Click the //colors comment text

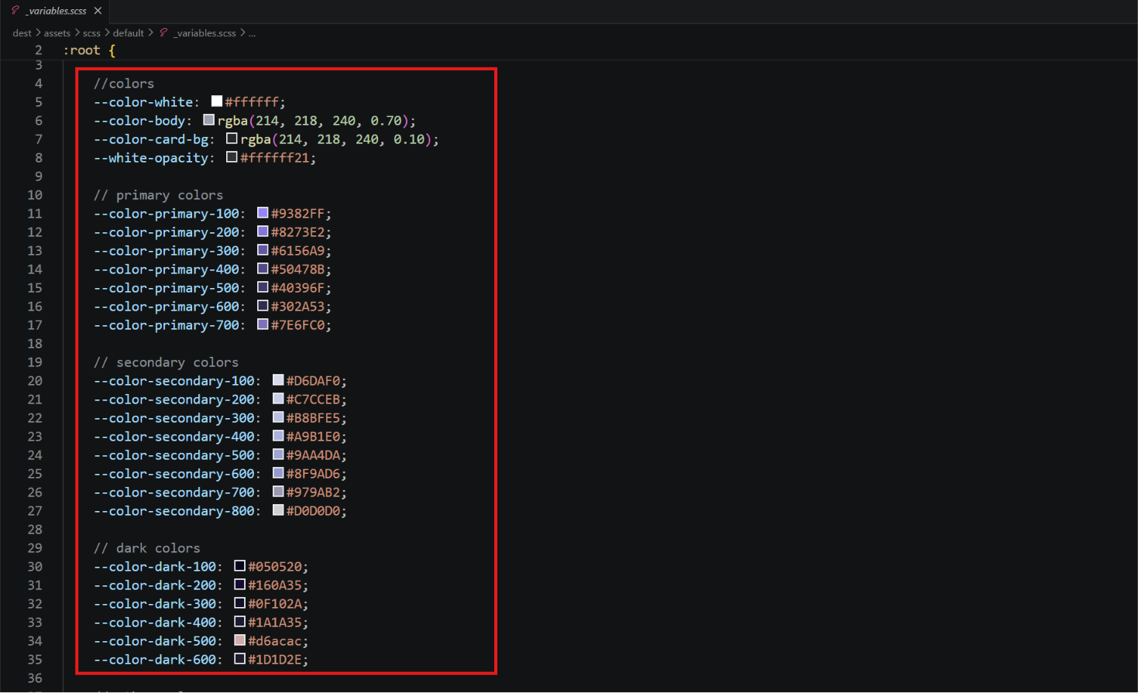pos(124,84)
